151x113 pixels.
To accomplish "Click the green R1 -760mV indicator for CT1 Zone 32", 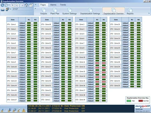I will 63,91.
